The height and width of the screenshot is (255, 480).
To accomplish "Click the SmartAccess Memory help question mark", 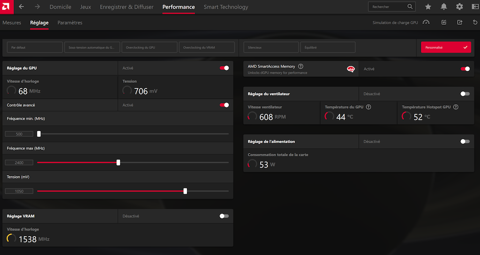I will pyautogui.click(x=300, y=66).
